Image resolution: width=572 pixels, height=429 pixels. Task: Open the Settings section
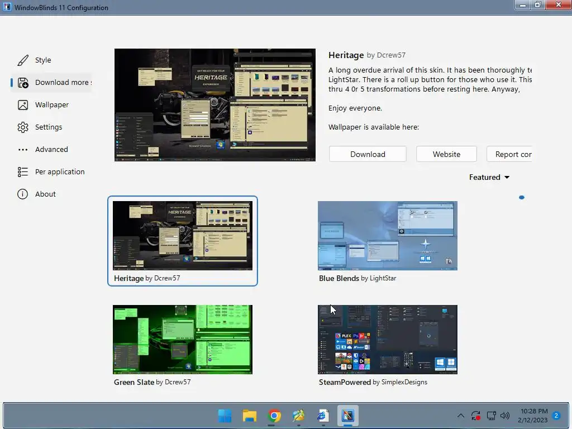[51, 127]
